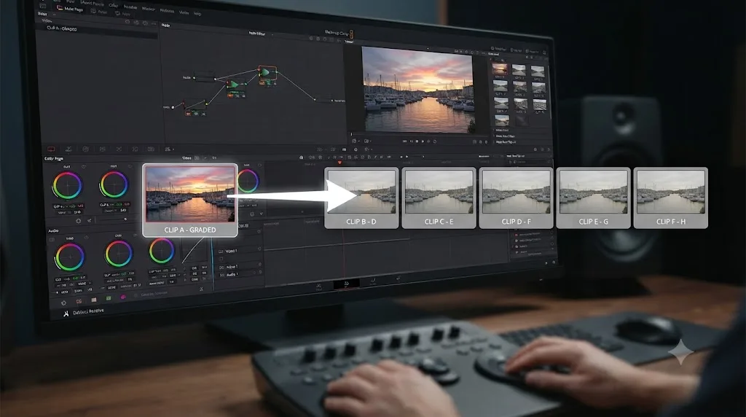This screenshot has width=746, height=417.
Task: Open the Help menu
Action: pyautogui.click(x=197, y=13)
